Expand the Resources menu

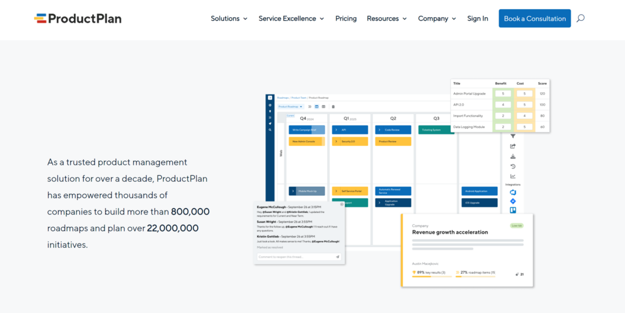coord(386,18)
